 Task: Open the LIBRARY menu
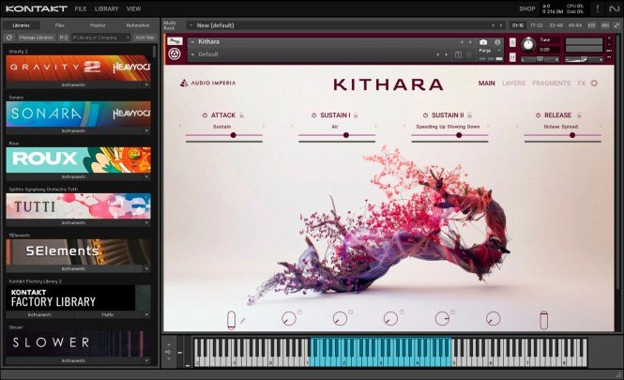point(106,8)
